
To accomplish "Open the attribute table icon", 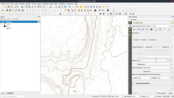I will coord(88,7).
